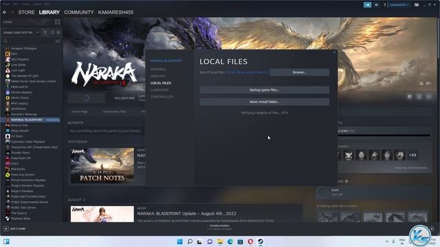Select Mirror Shoot game icon
The image size is (440, 247).
point(8,97)
